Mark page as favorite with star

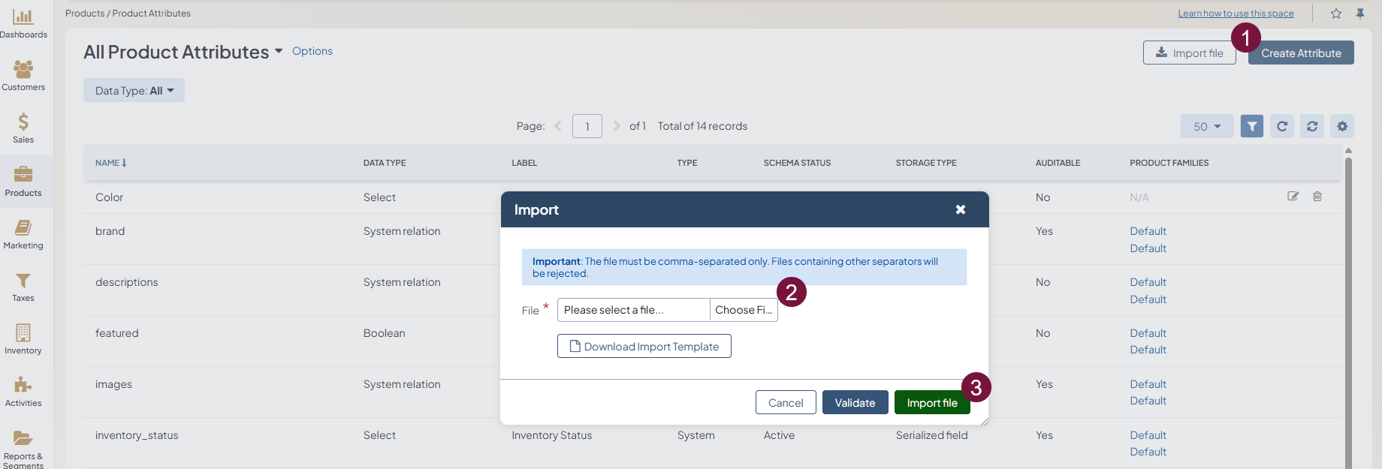pos(1336,14)
